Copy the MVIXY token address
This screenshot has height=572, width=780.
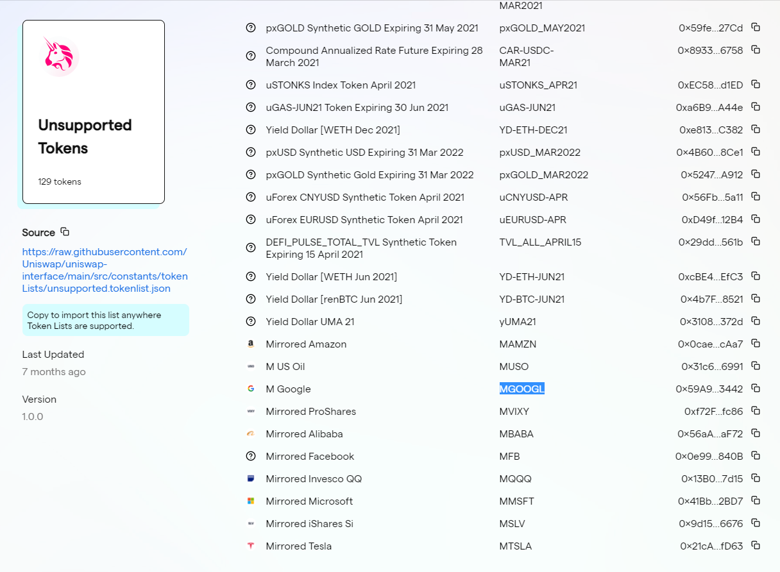[x=756, y=410]
